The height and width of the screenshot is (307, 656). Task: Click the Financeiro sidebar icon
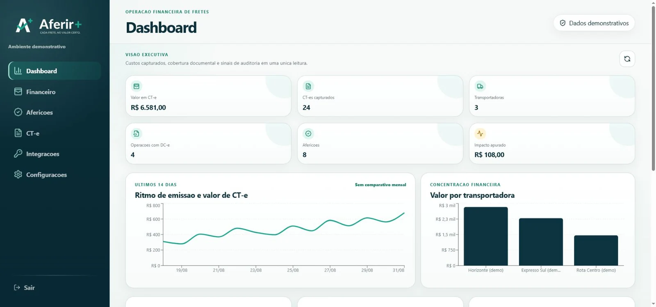[18, 92]
